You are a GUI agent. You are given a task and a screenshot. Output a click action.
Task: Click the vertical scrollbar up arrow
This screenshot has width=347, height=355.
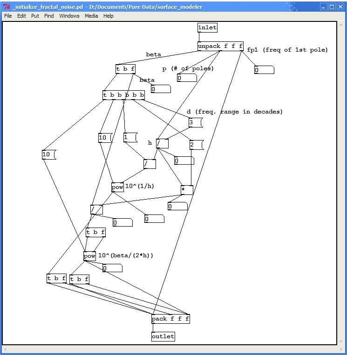(x=341, y=25)
